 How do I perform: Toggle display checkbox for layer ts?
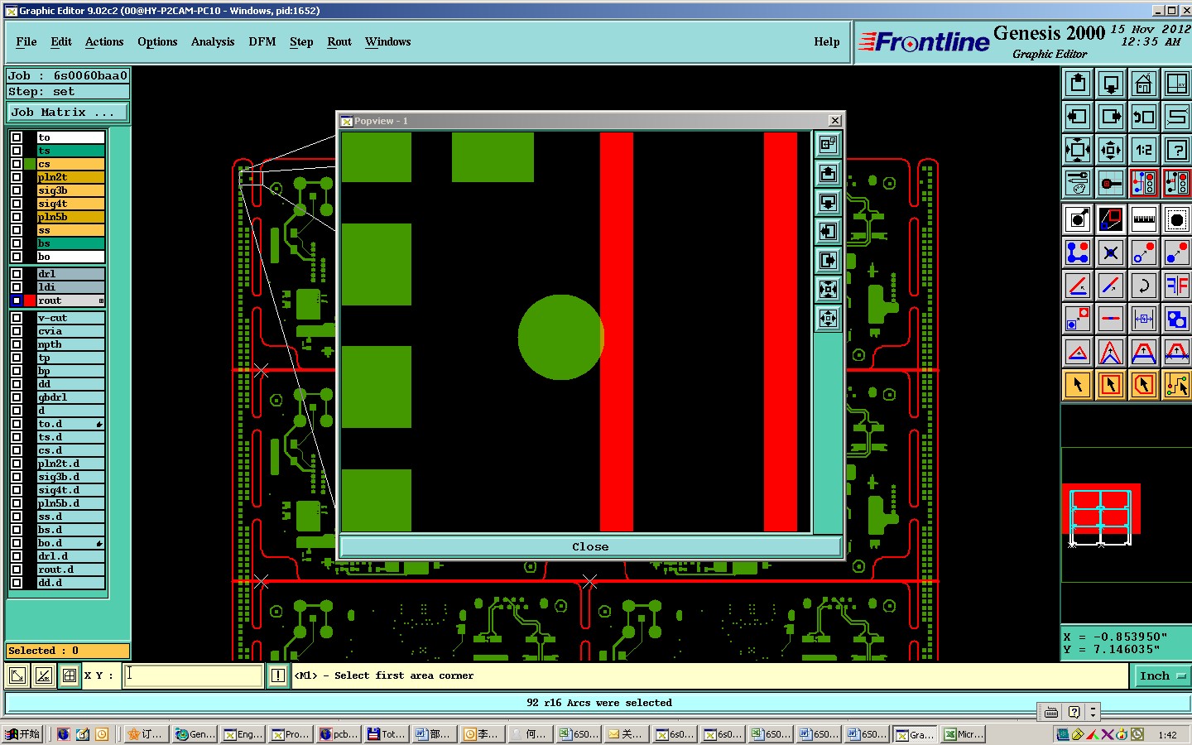coord(17,151)
